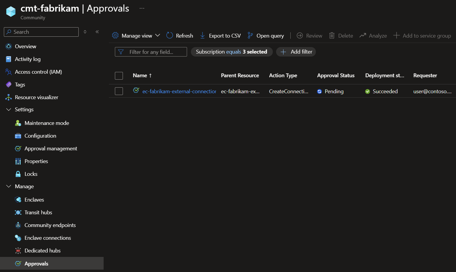
Task: Click the approval row's checkmark resource icon
Action: pyautogui.click(x=136, y=90)
